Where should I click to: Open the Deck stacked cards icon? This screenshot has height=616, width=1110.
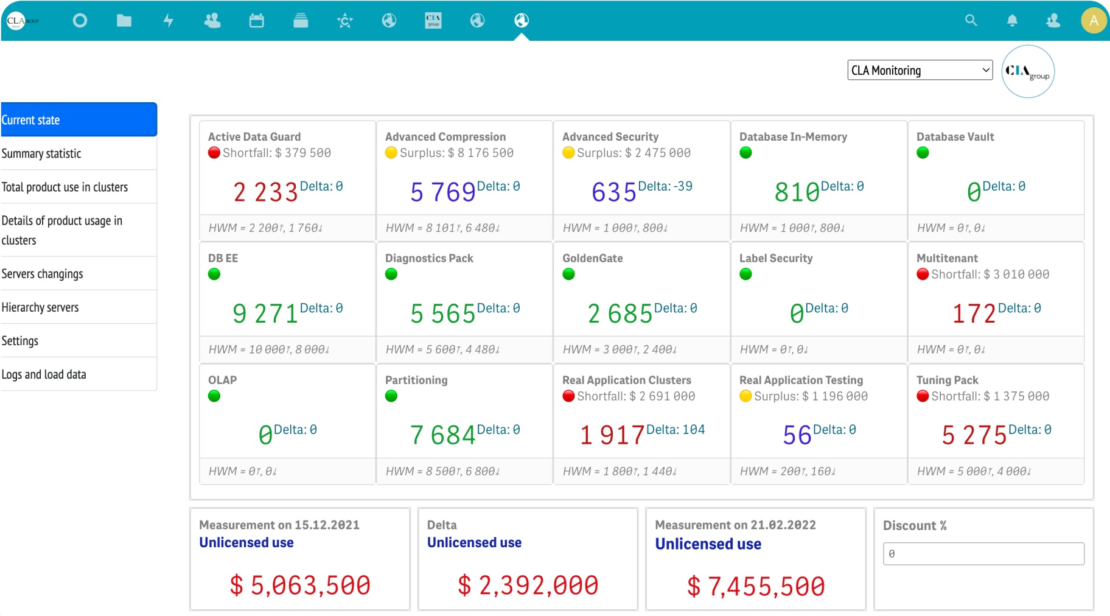point(301,21)
